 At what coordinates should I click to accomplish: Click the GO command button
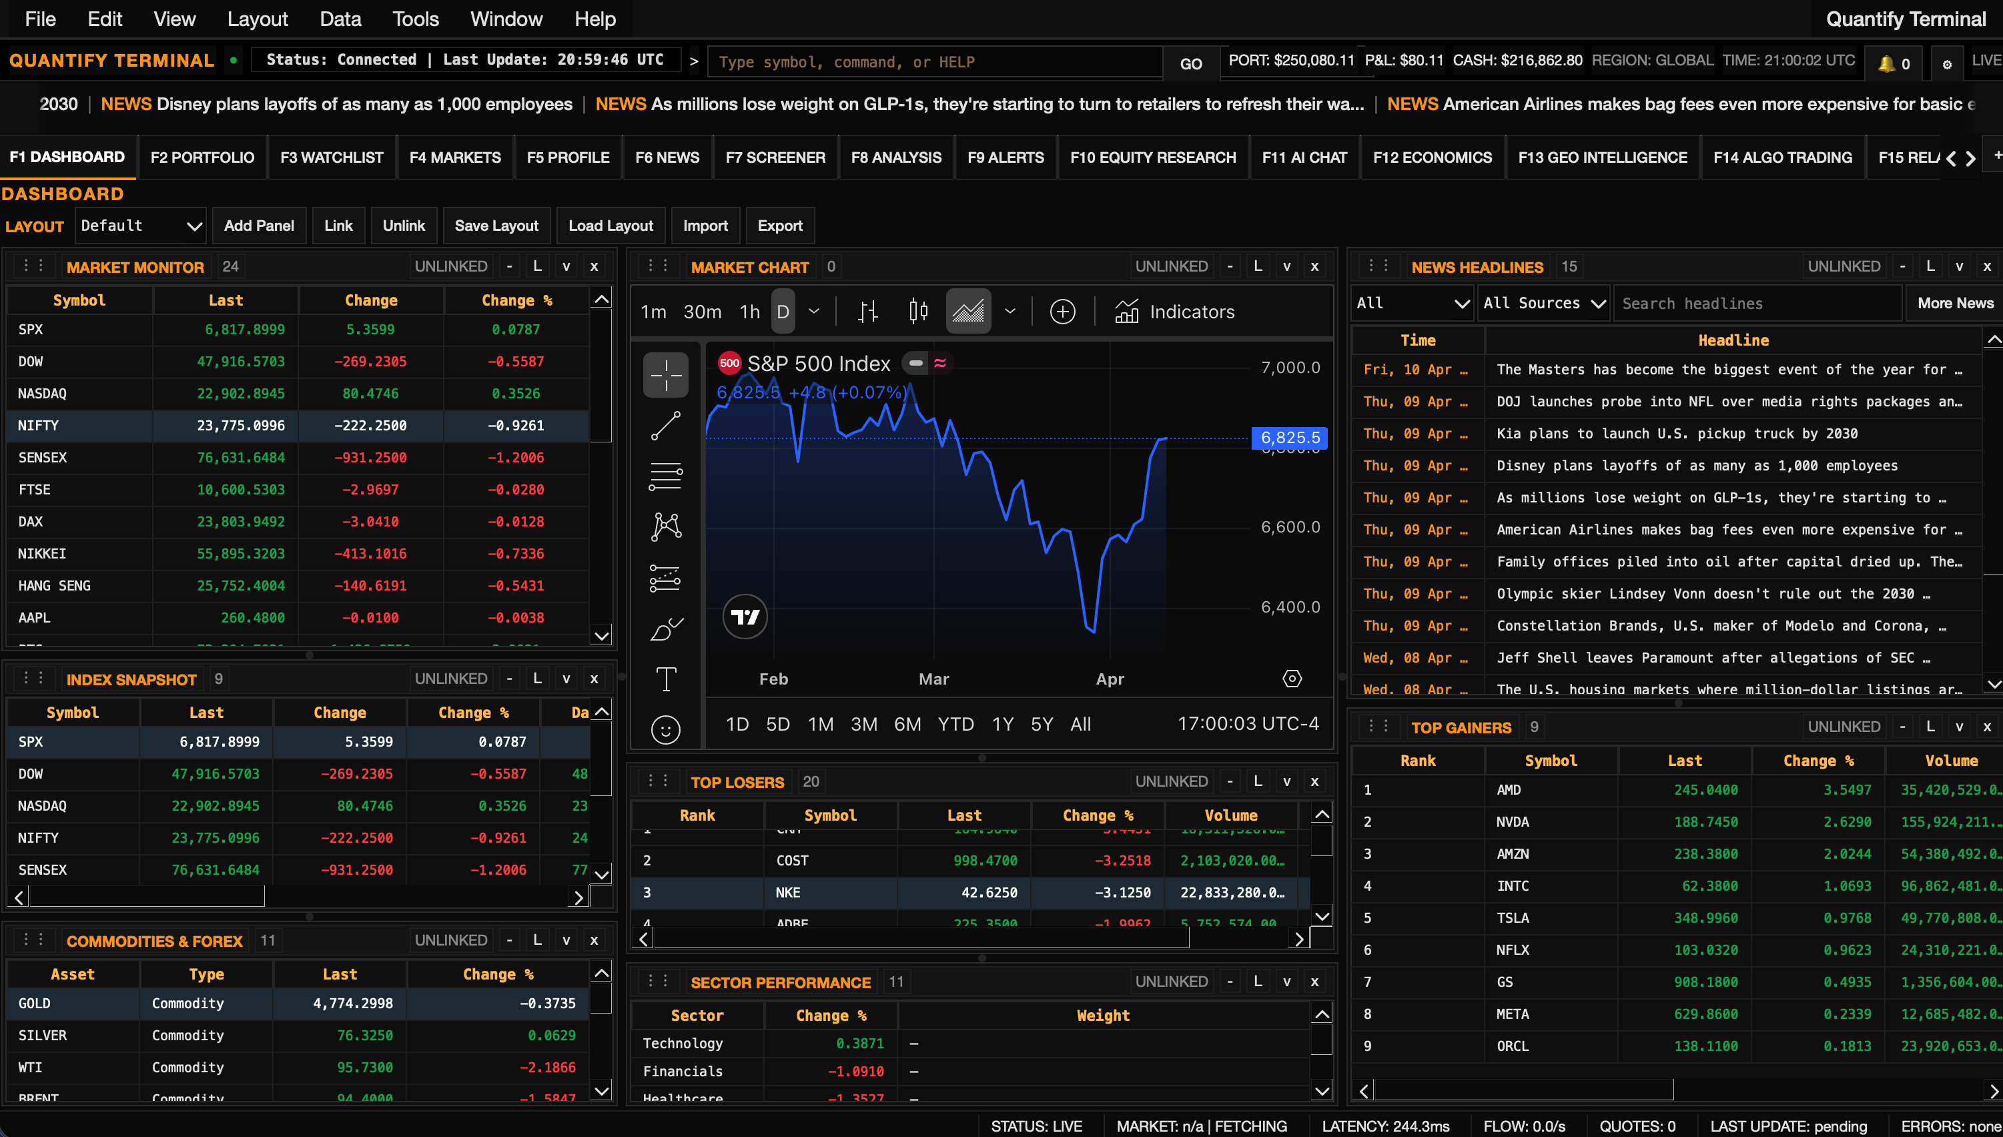1190,63
